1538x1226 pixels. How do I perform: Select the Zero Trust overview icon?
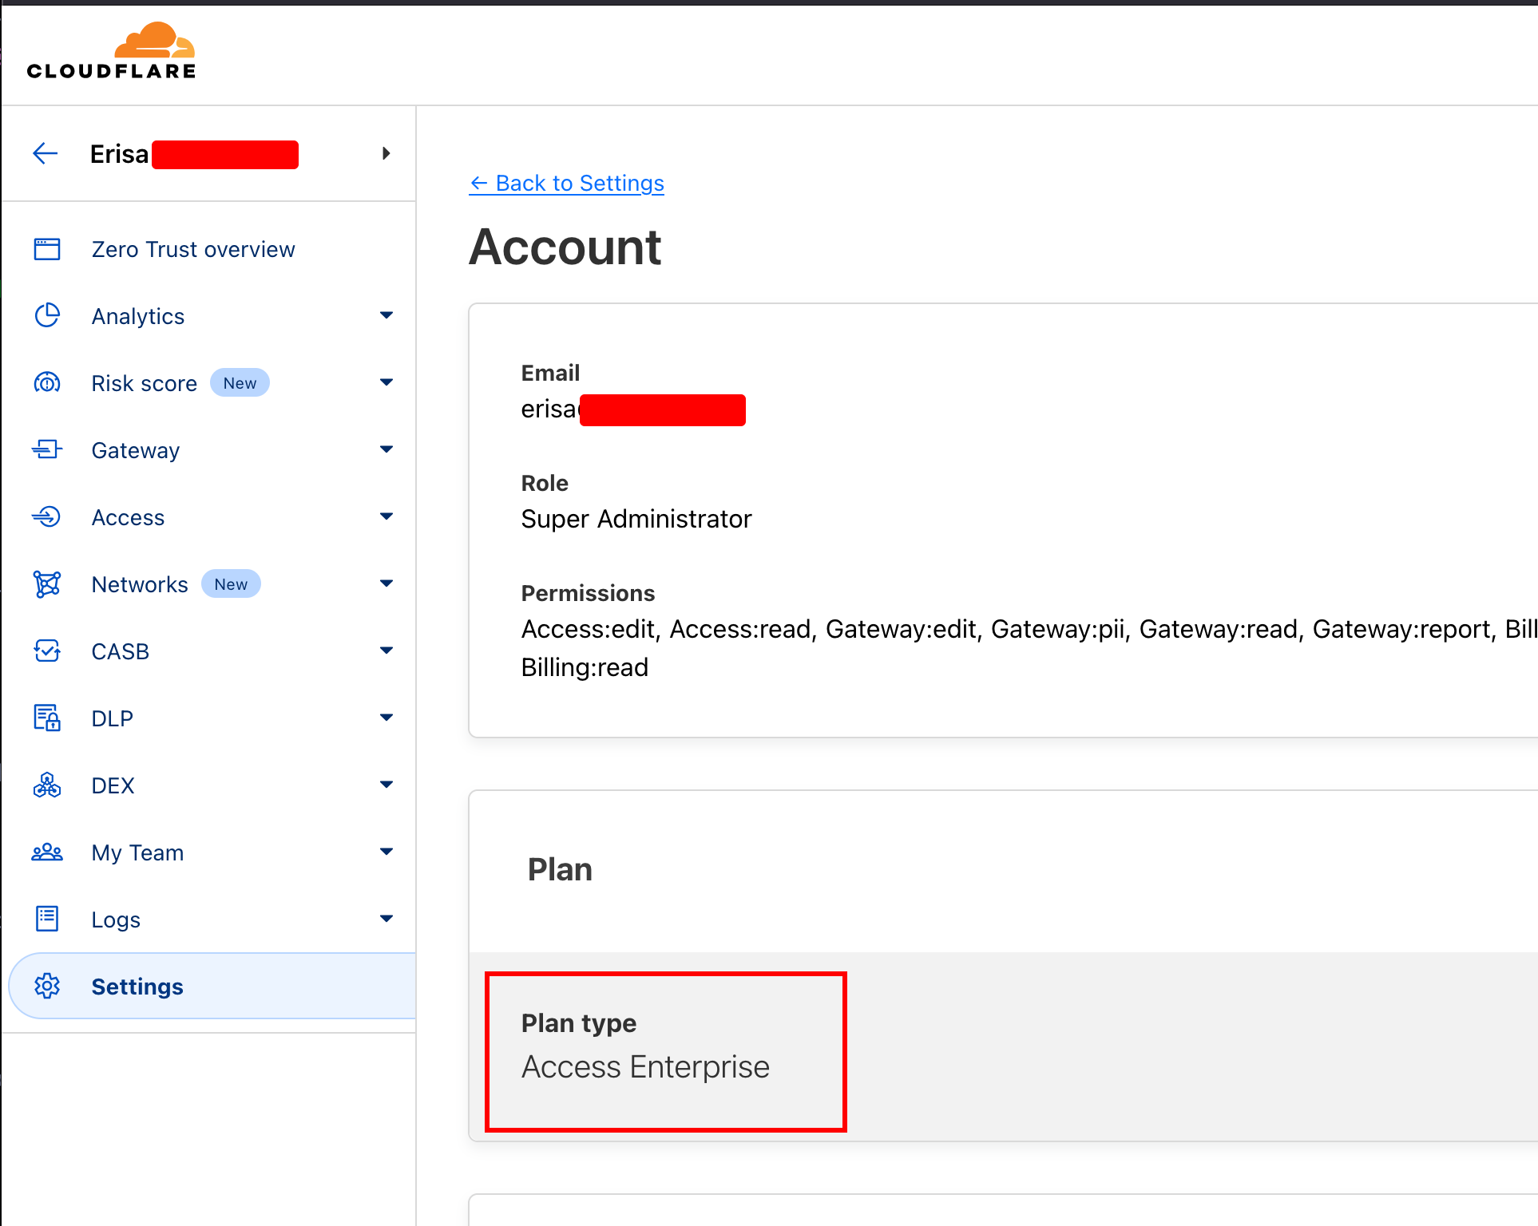47,248
